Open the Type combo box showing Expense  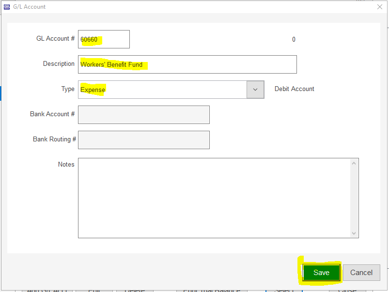pos(162,90)
